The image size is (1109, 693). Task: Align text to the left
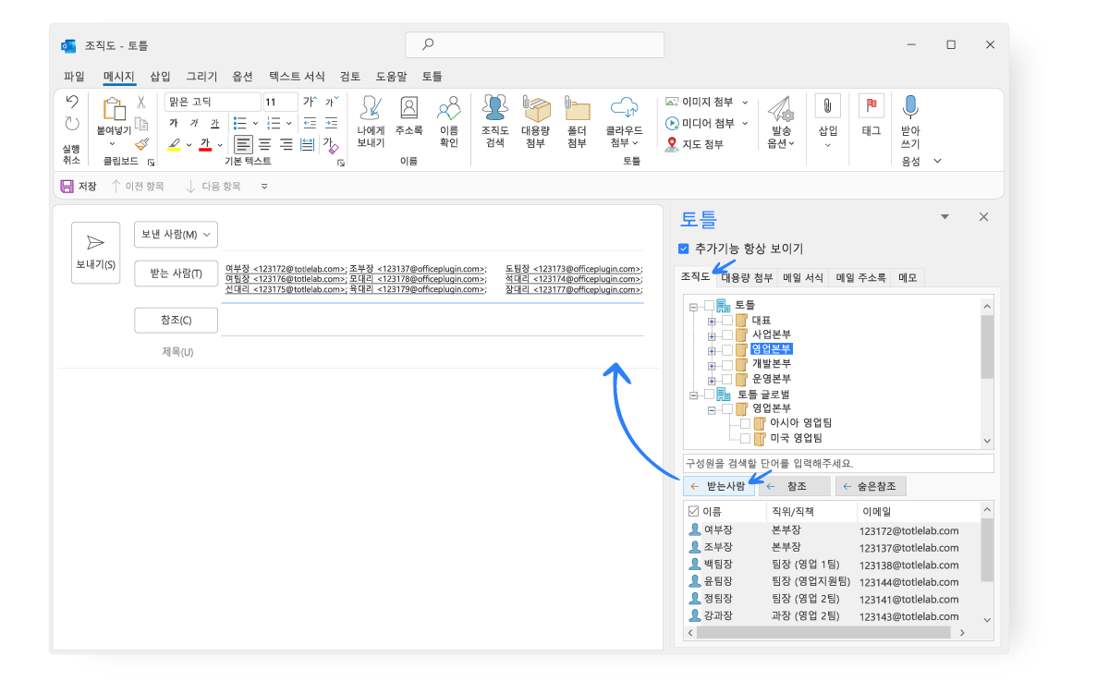[x=243, y=144]
